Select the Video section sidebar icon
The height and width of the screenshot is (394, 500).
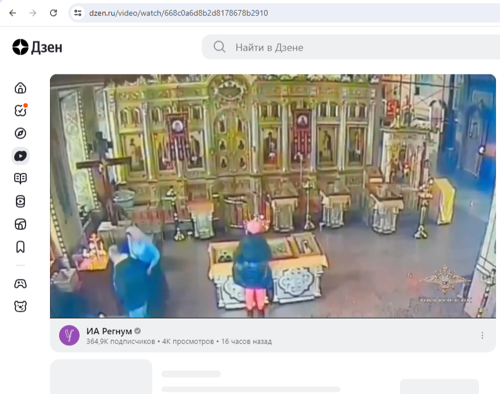point(20,156)
